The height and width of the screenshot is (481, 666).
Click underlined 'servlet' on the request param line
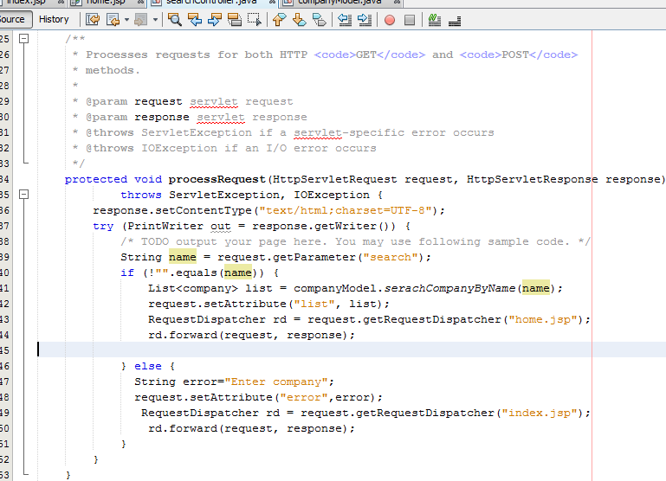(x=214, y=102)
